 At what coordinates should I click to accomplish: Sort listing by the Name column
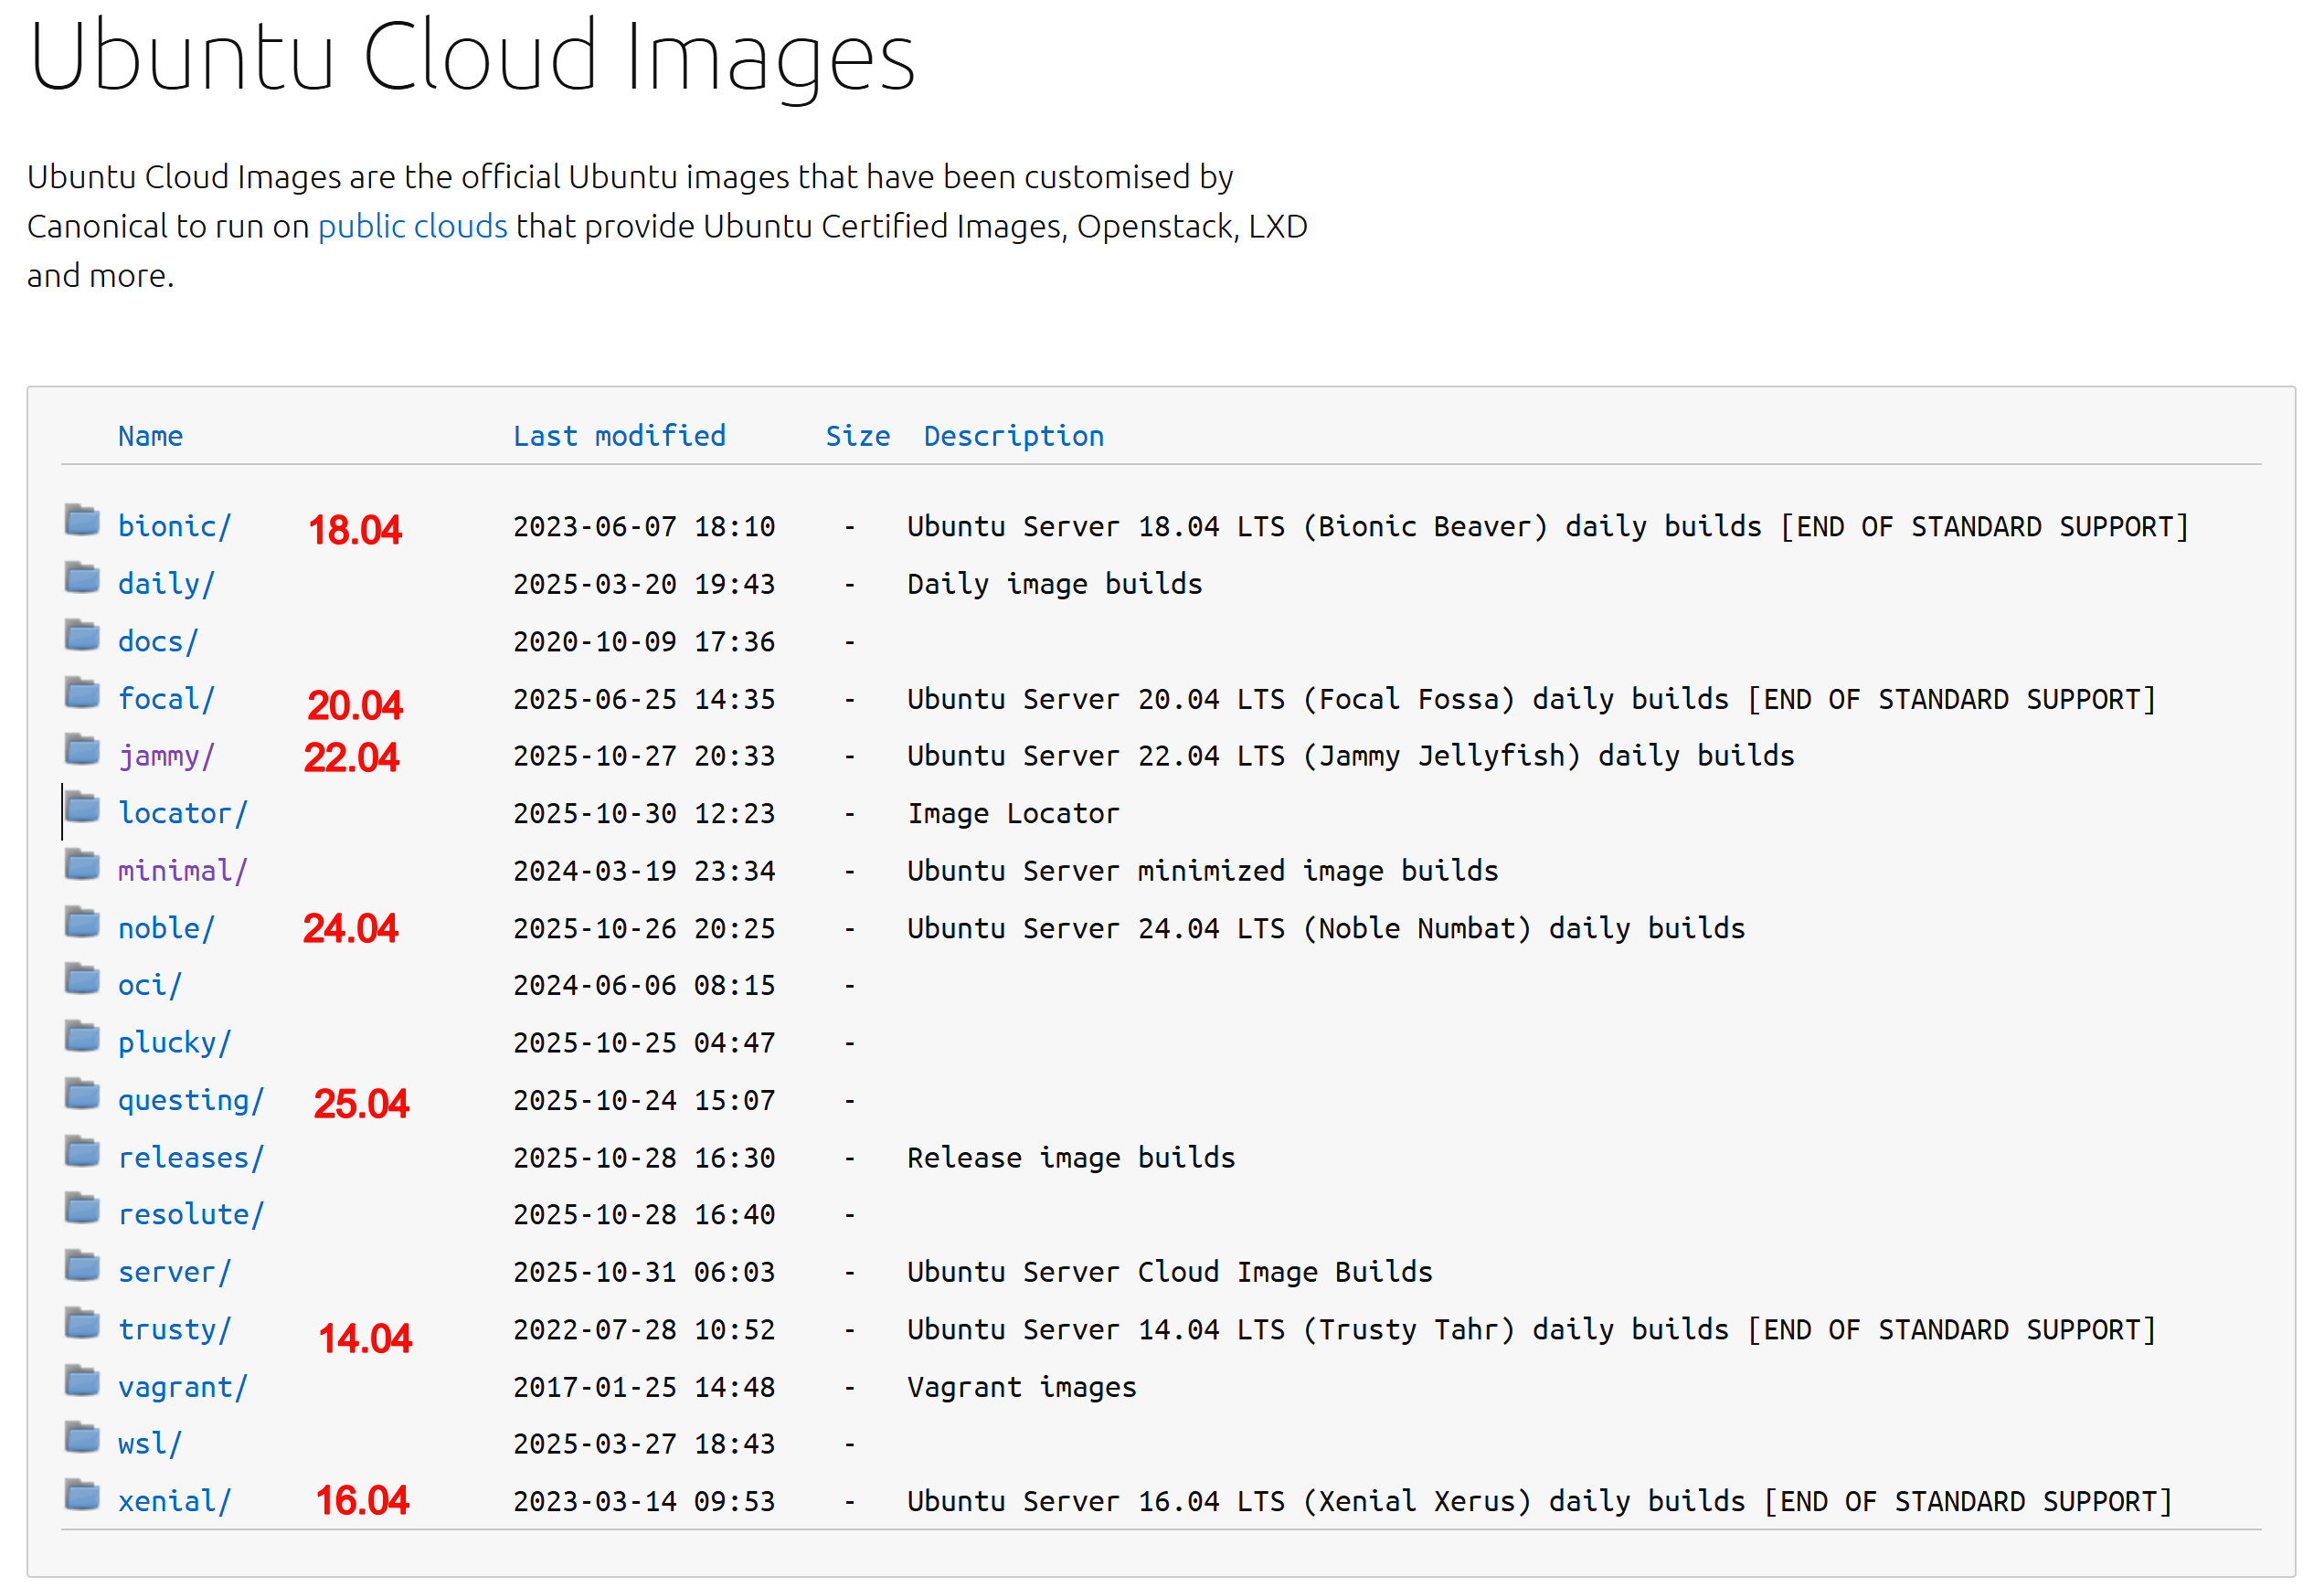(150, 436)
